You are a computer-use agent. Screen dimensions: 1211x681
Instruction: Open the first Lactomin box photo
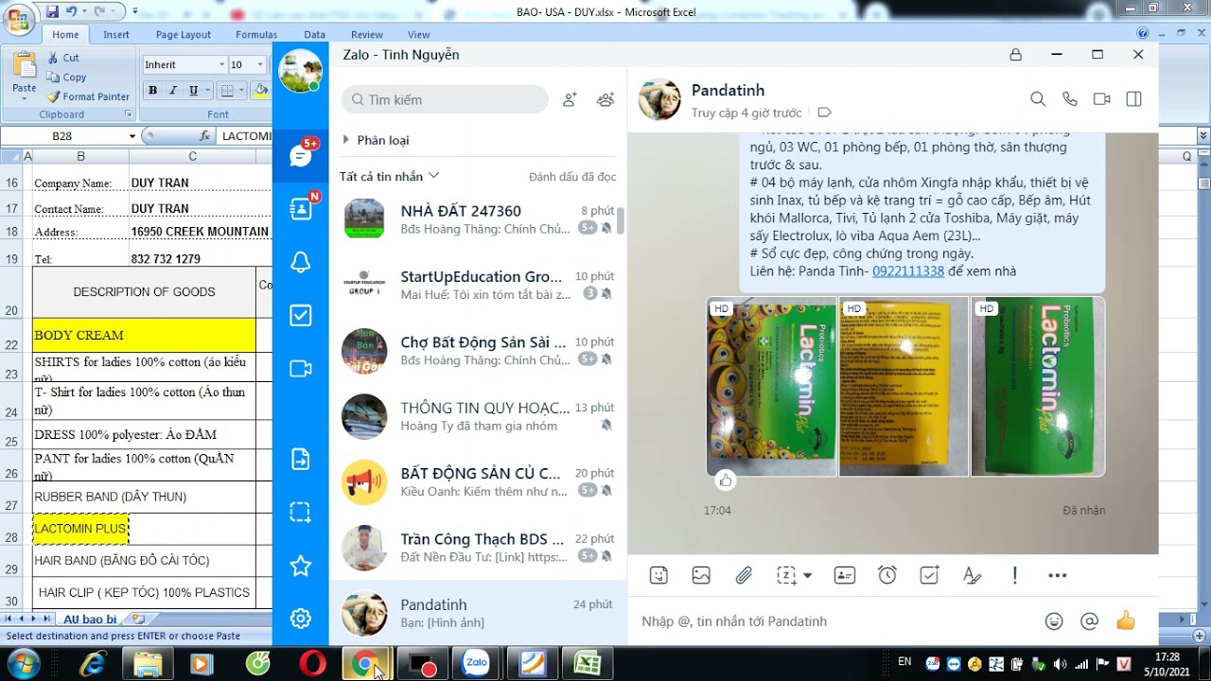coord(772,387)
